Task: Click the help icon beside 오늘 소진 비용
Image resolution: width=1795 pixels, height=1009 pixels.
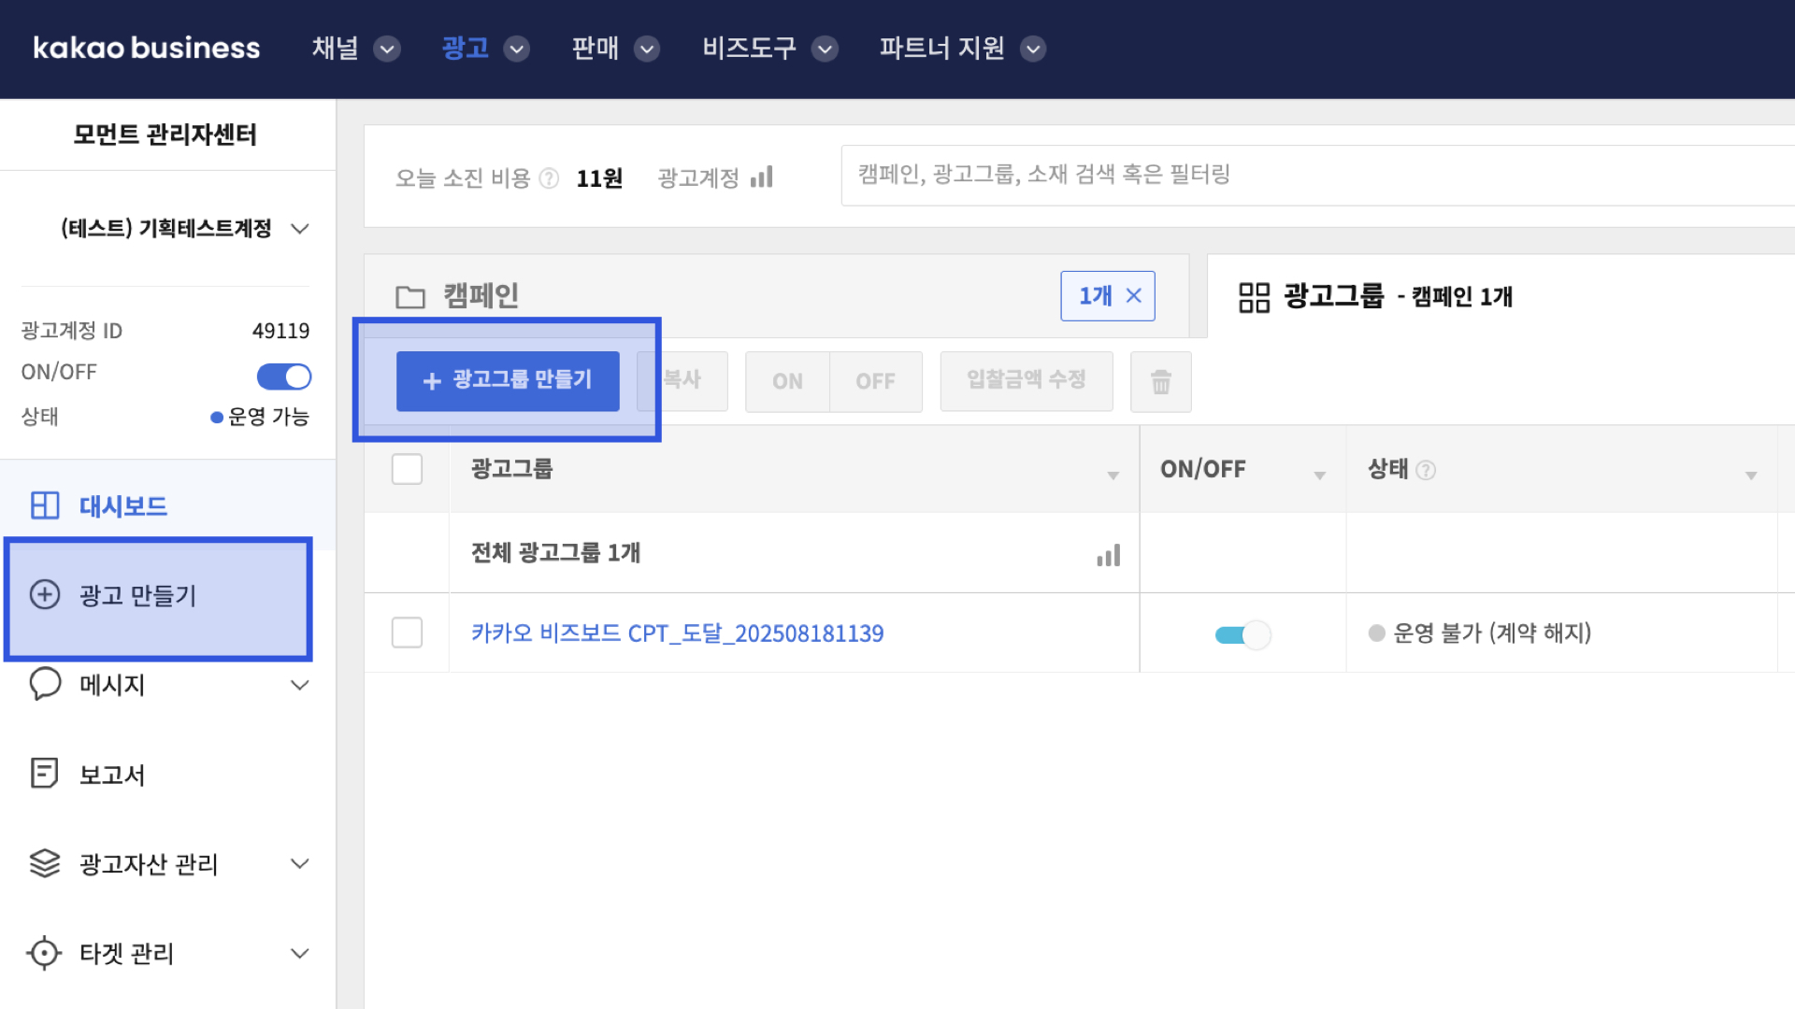Action: pyautogui.click(x=550, y=178)
